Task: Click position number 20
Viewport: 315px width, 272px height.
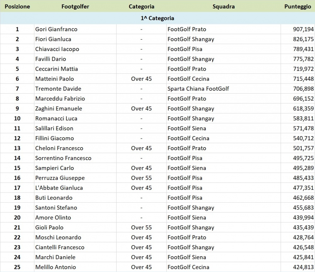Action: coord(17,218)
